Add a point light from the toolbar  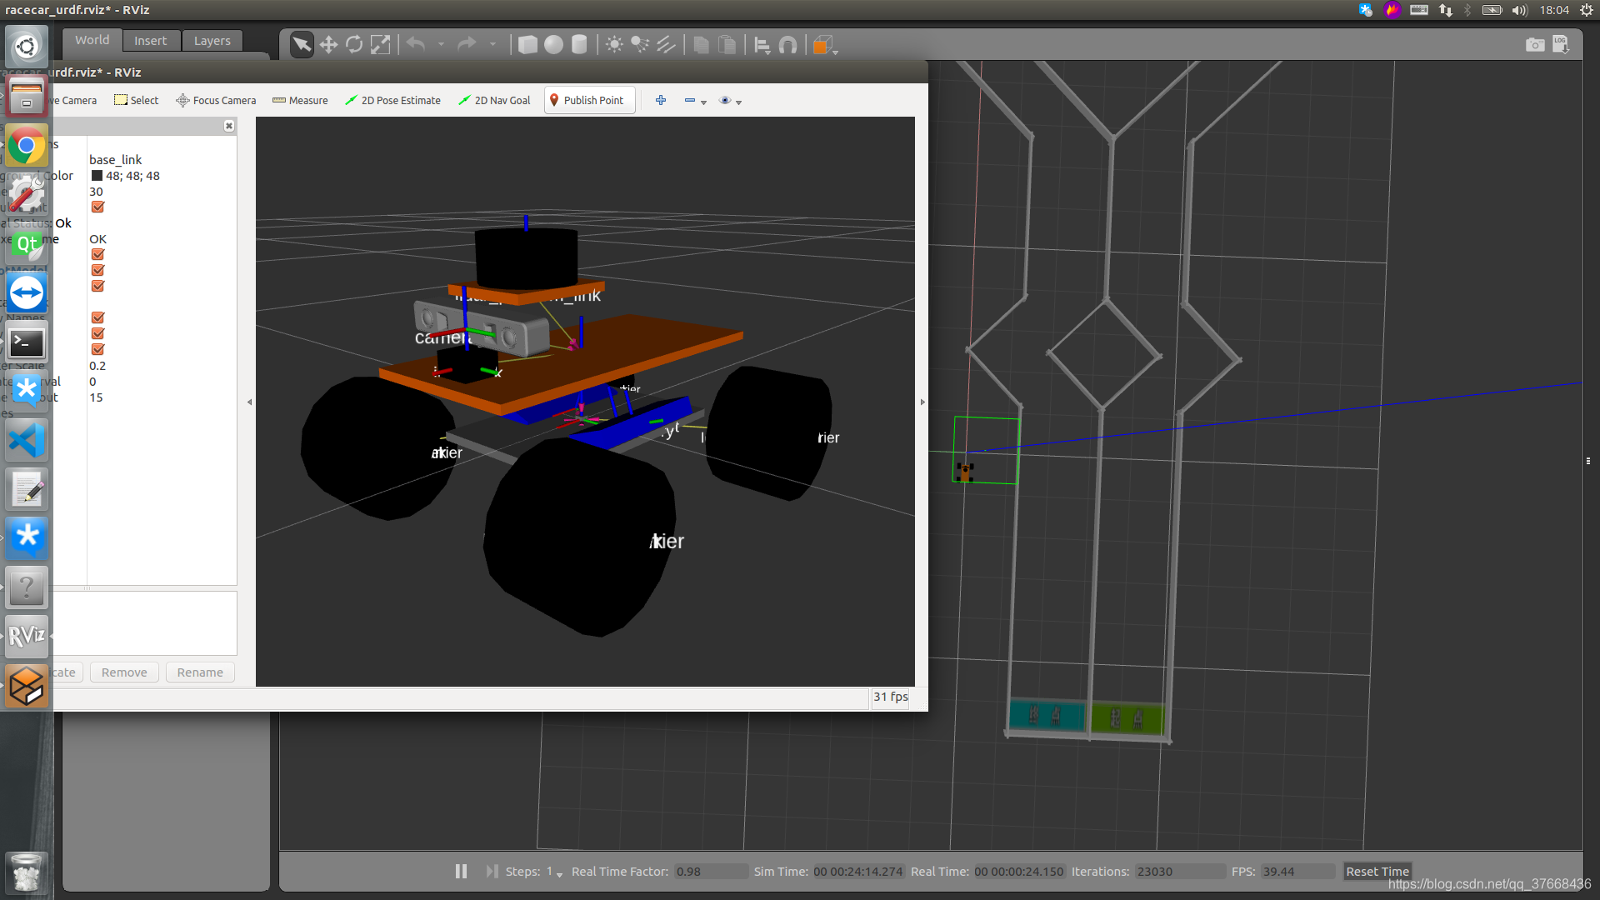click(x=614, y=45)
